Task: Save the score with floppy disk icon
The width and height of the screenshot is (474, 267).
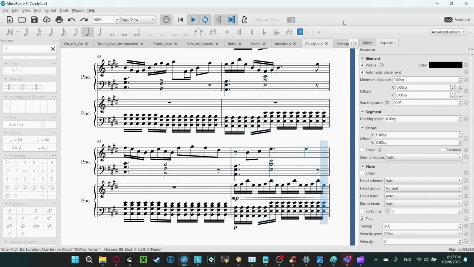Action: coord(34,20)
